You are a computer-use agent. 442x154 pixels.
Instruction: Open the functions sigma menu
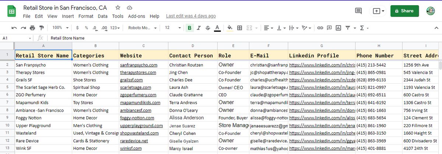click(364, 28)
